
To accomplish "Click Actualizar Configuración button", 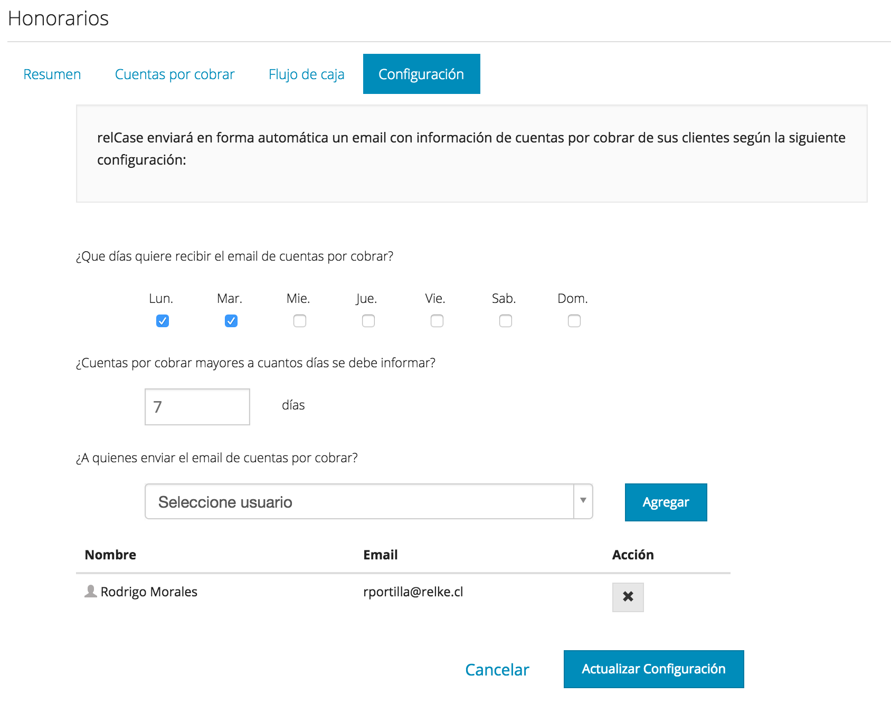I will 654,669.
